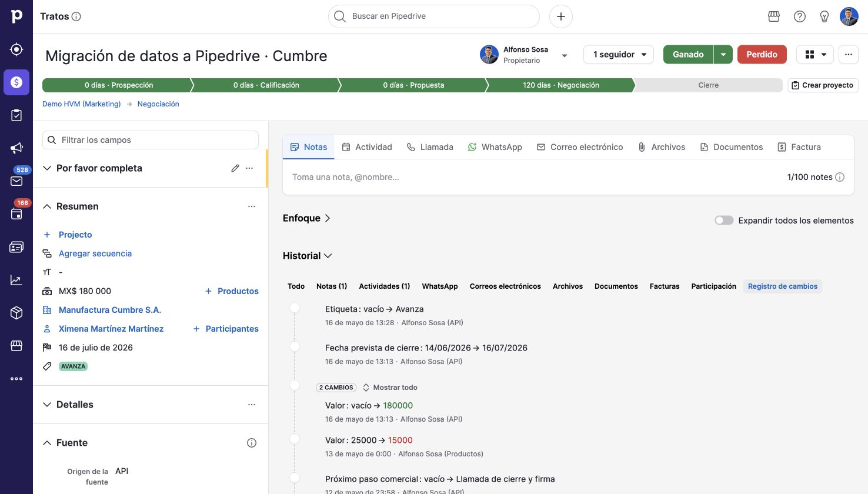Image resolution: width=868 pixels, height=494 pixels.
Task: Open Demo HVM (Marketing) pipeline link
Action: (82, 104)
